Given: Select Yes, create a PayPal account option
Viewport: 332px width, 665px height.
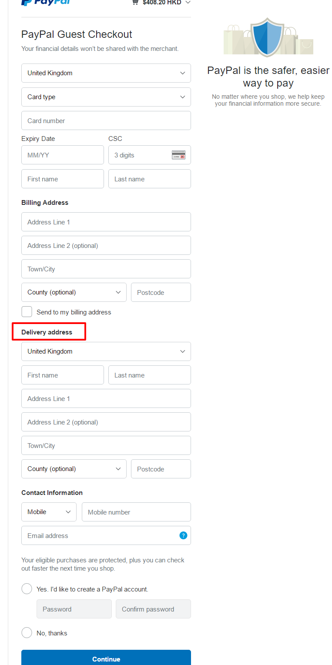Looking at the screenshot, I should pyautogui.click(x=27, y=589).
